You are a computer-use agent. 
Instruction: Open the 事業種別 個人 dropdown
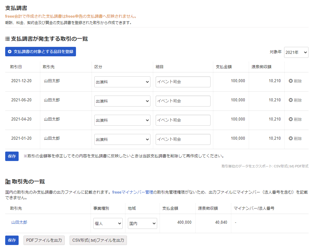pos(108,223)
